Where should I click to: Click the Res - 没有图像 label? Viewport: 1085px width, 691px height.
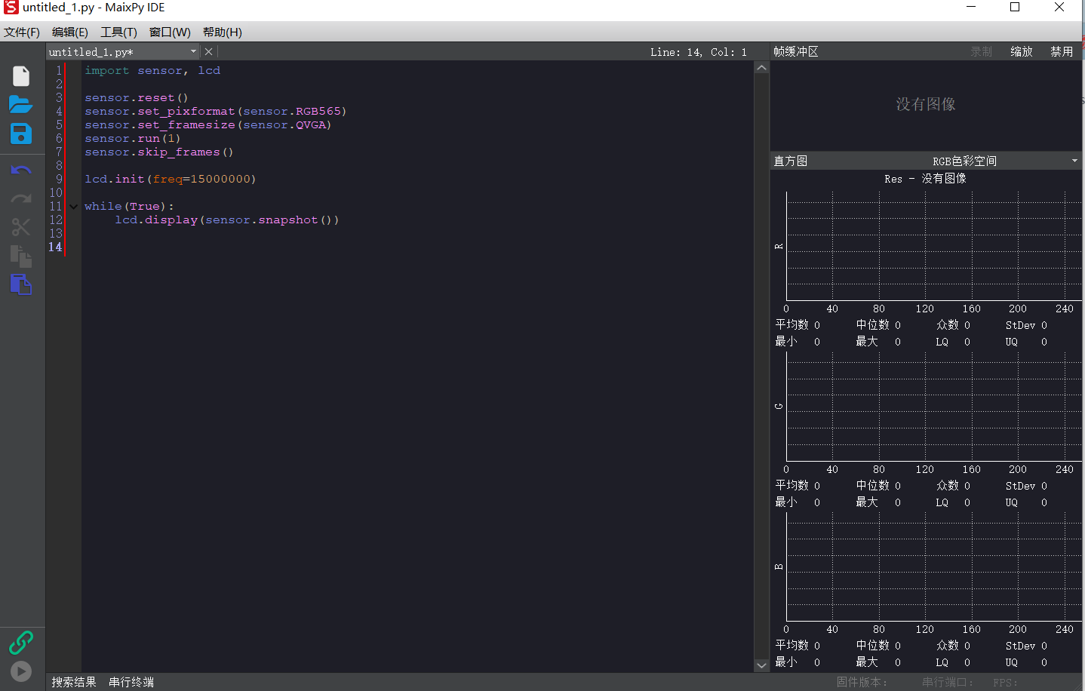(x=926, y=179)
